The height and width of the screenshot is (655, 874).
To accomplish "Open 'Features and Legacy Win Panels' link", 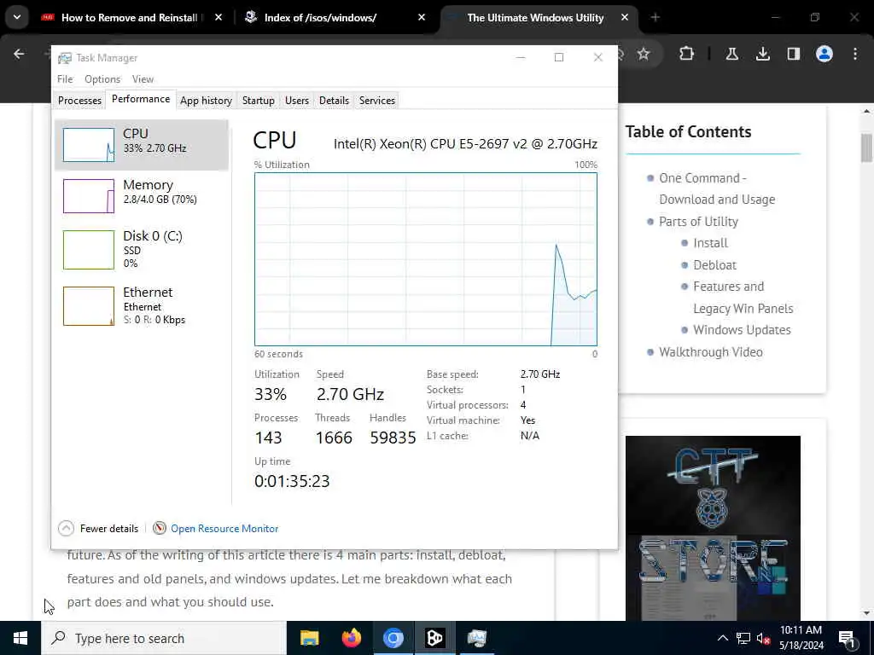I will tap(743, 298).
